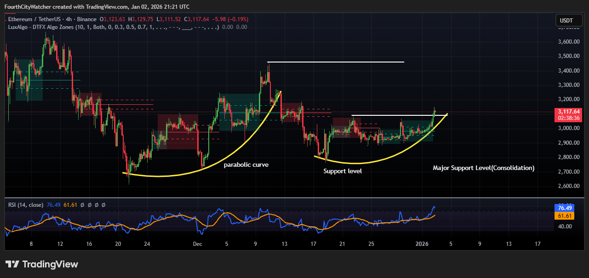The image size is (589, 278).
Task: Select the "Support level" text annotation
Action: pyautogui.click(x=343, y=171)
